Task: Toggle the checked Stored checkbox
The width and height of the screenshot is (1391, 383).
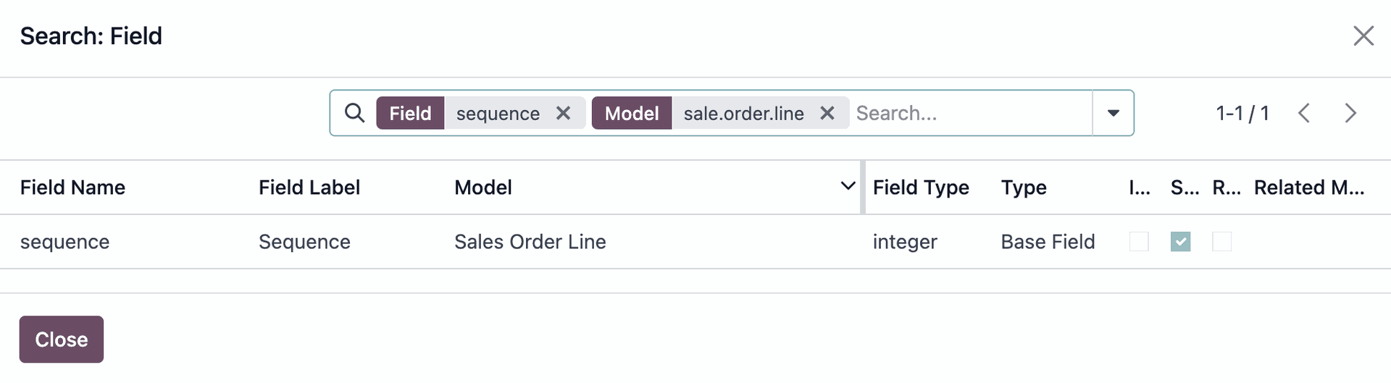Action: (1180, 241)
